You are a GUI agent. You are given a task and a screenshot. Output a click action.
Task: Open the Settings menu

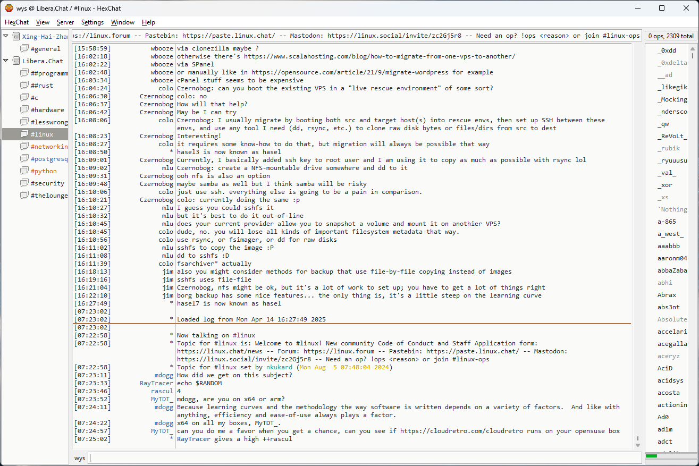(x=92, y=22)
